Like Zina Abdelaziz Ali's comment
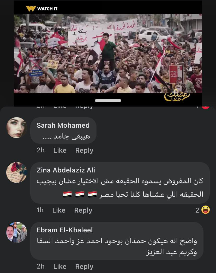This screenshot has width=216, height=273. tap(59, 210)
